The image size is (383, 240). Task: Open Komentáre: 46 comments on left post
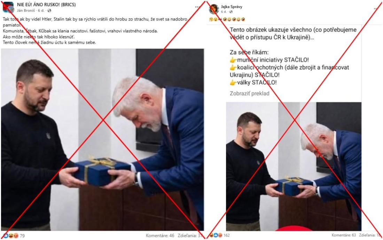coord(160,235)
